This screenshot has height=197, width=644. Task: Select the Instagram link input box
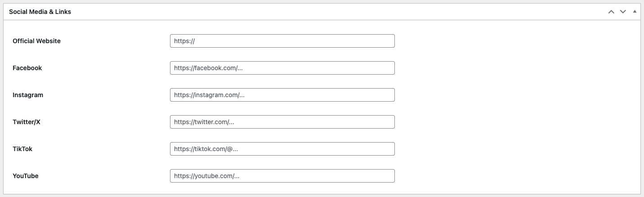282,95
